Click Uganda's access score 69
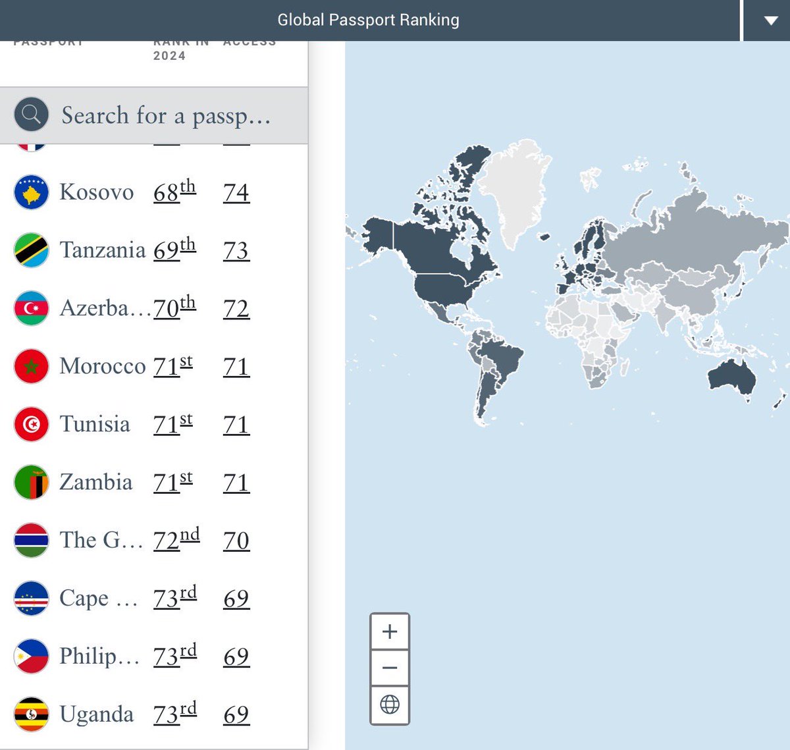 tap(236, 714)
